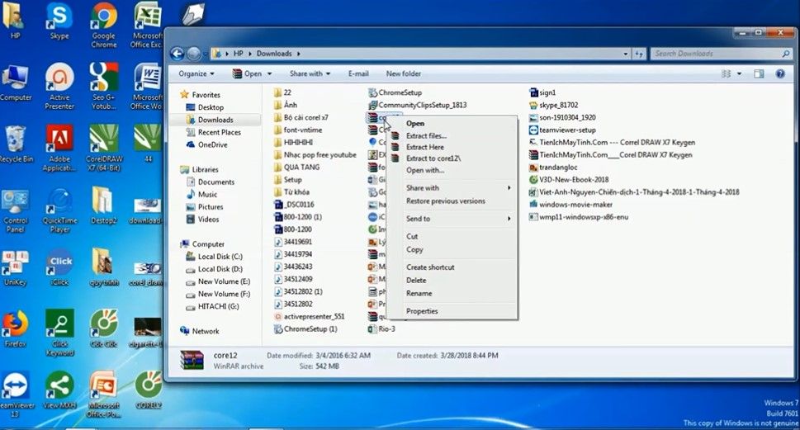The height and width of the screenshot is (430, 800).
Task: Open the change view dropdown arrow
Action: click(739, 74)
